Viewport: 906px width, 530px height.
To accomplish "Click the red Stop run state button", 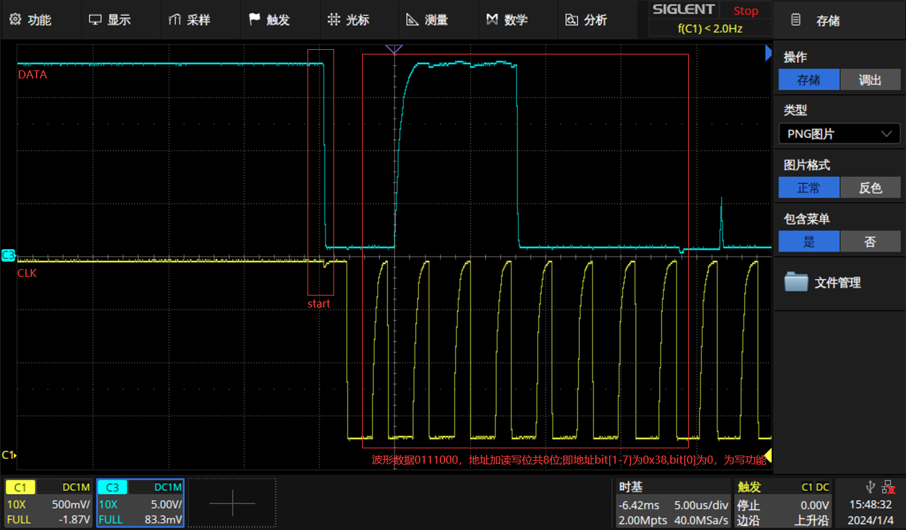I will [x=746, y=11].
